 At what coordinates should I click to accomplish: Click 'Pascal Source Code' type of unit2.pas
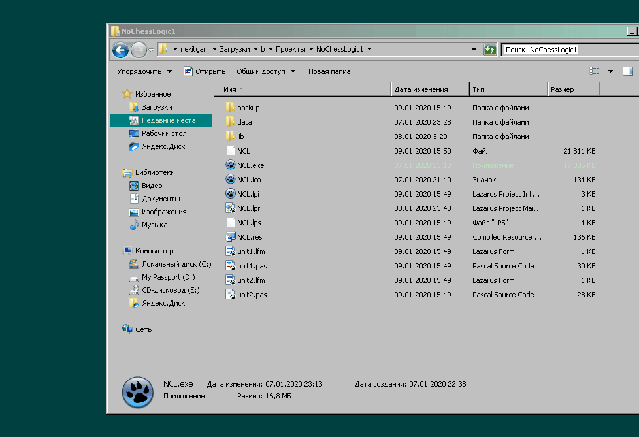click(503, 295)
